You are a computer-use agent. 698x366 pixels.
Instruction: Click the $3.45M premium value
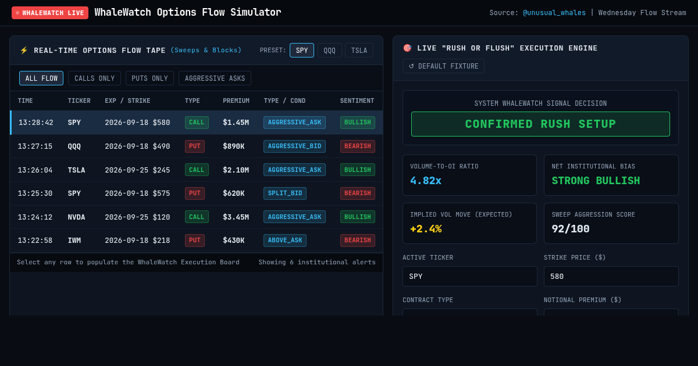[x=236, y=217]
